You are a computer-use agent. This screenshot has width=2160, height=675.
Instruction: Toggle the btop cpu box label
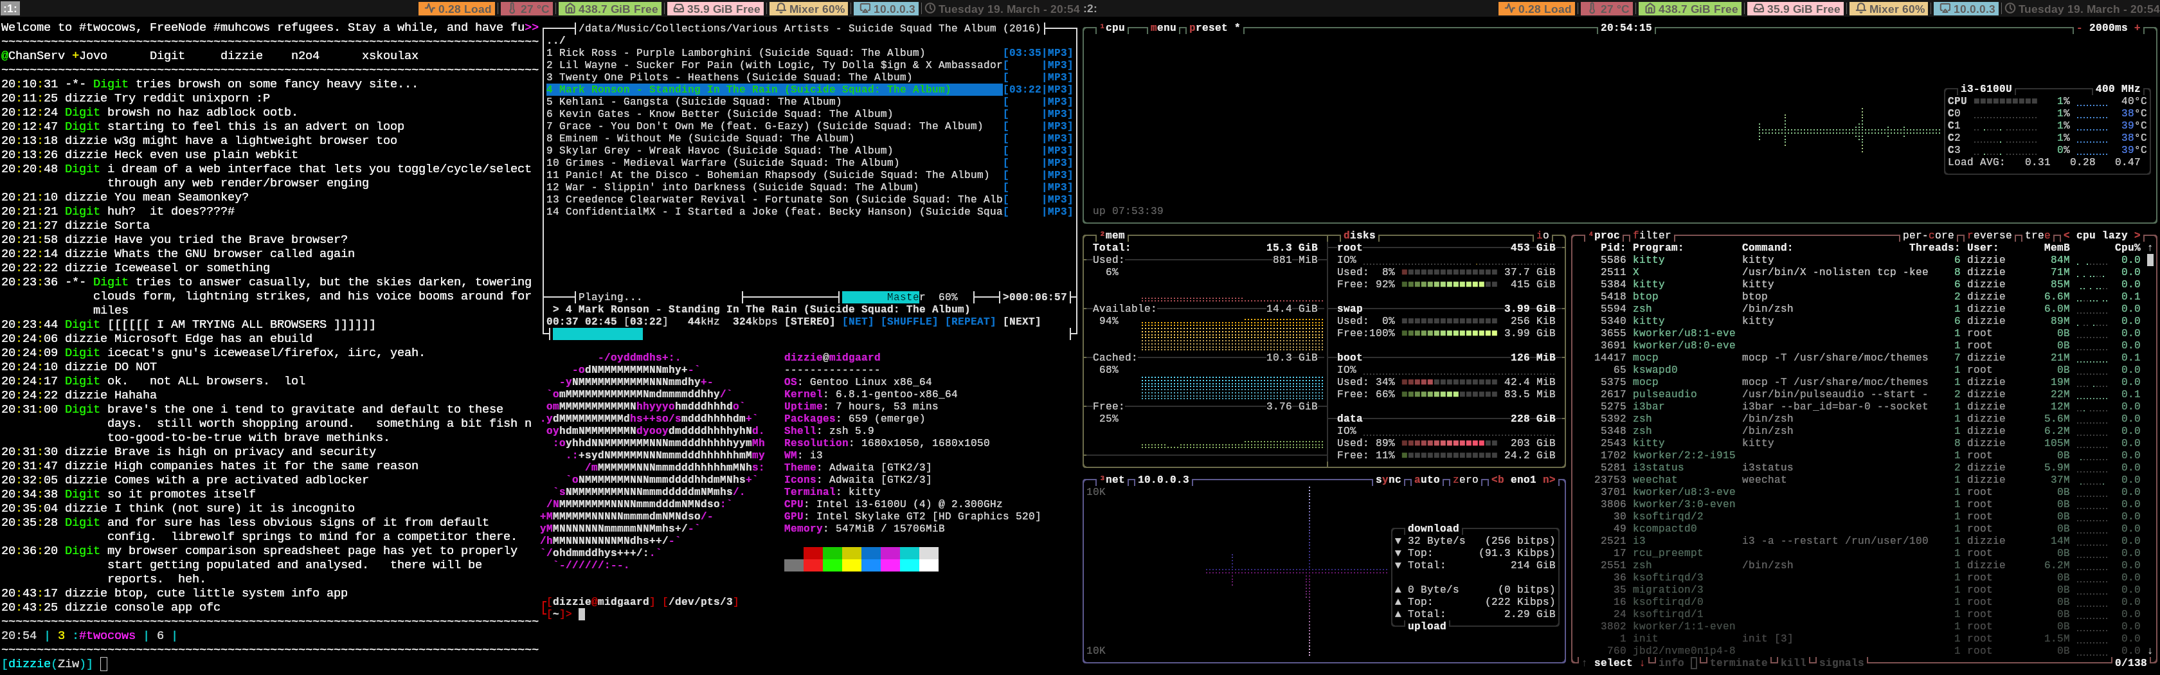[x=1113, y=28]
